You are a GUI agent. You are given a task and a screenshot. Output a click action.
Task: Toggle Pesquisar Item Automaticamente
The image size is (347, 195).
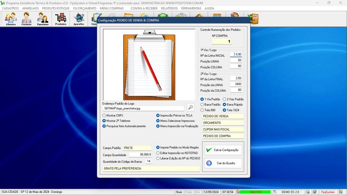[x=124, y=126]
